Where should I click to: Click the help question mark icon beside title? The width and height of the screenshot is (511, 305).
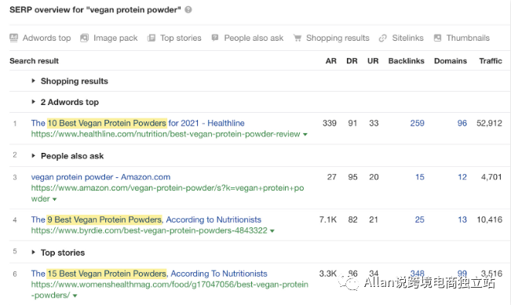tap(188, 9)
